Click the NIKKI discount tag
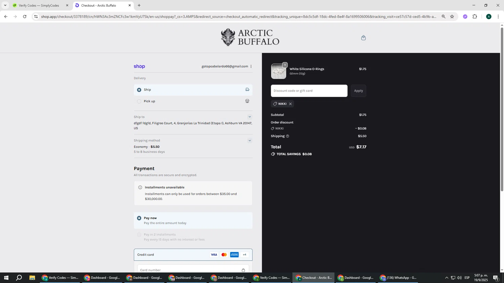The height and width of the screenshot is (283, 504). pos(282,104)
